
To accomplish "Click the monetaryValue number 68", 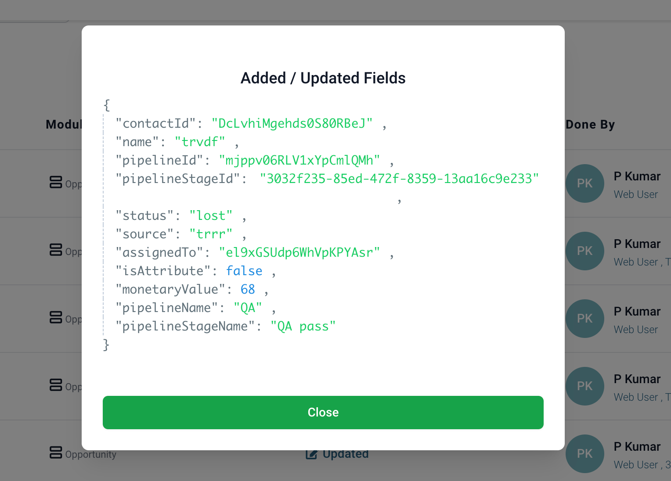I will pos(248,289).
